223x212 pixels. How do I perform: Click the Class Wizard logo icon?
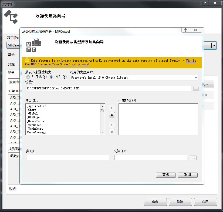[x=11, y=17]
